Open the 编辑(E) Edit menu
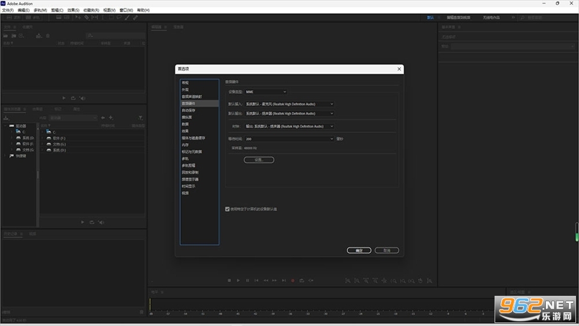 click(24, 10)
